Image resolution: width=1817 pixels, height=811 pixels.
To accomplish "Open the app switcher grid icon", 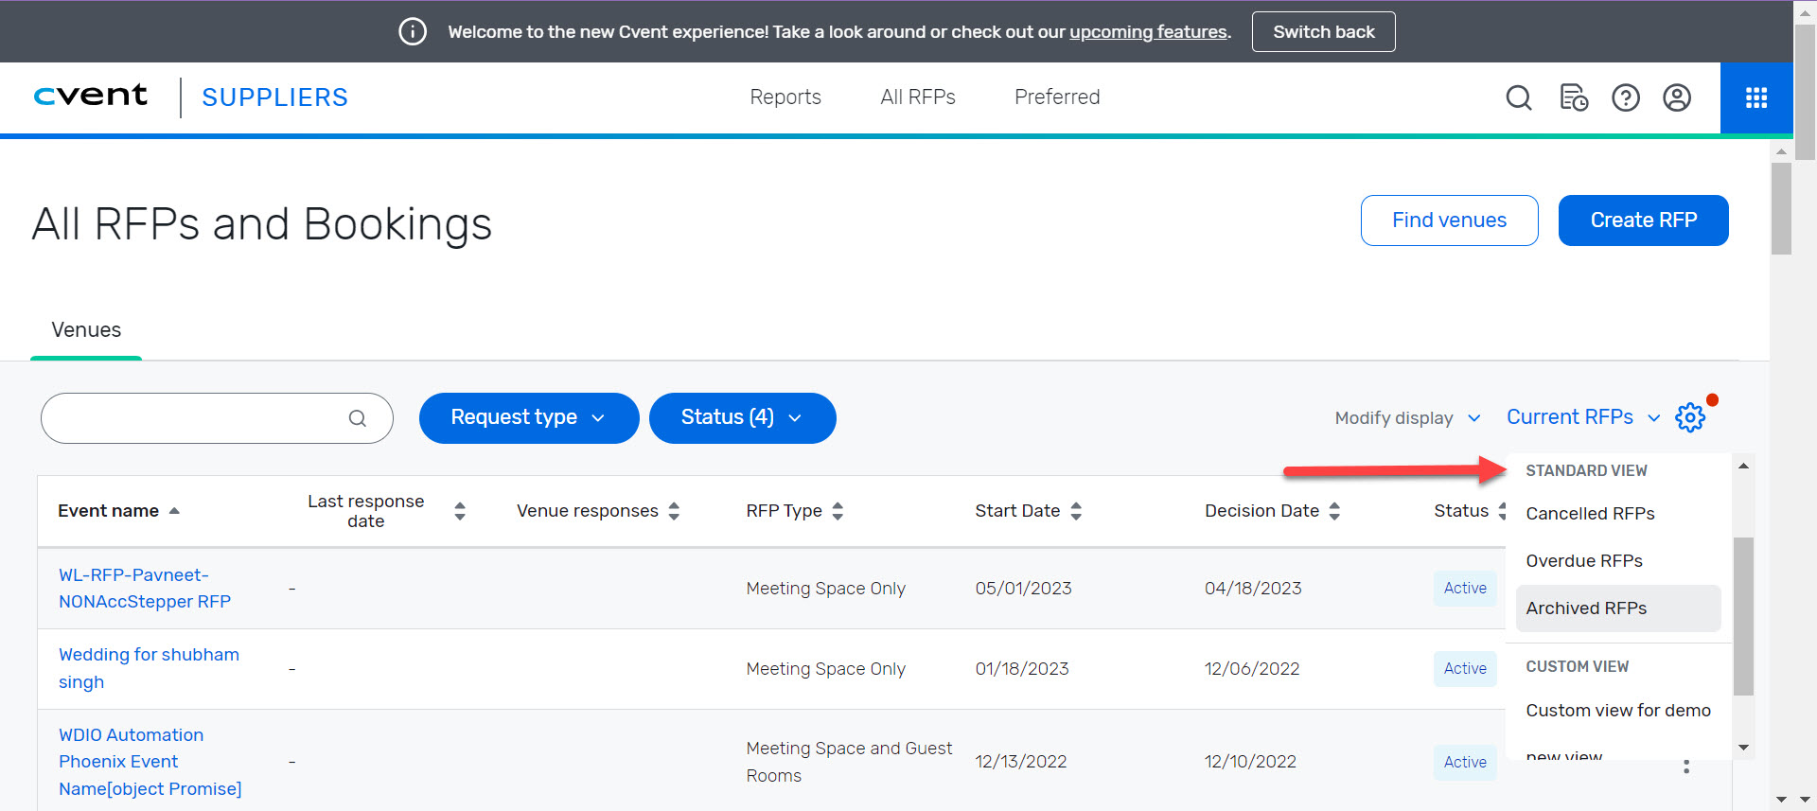I will pyautogui.click(x=1756, y=97).
